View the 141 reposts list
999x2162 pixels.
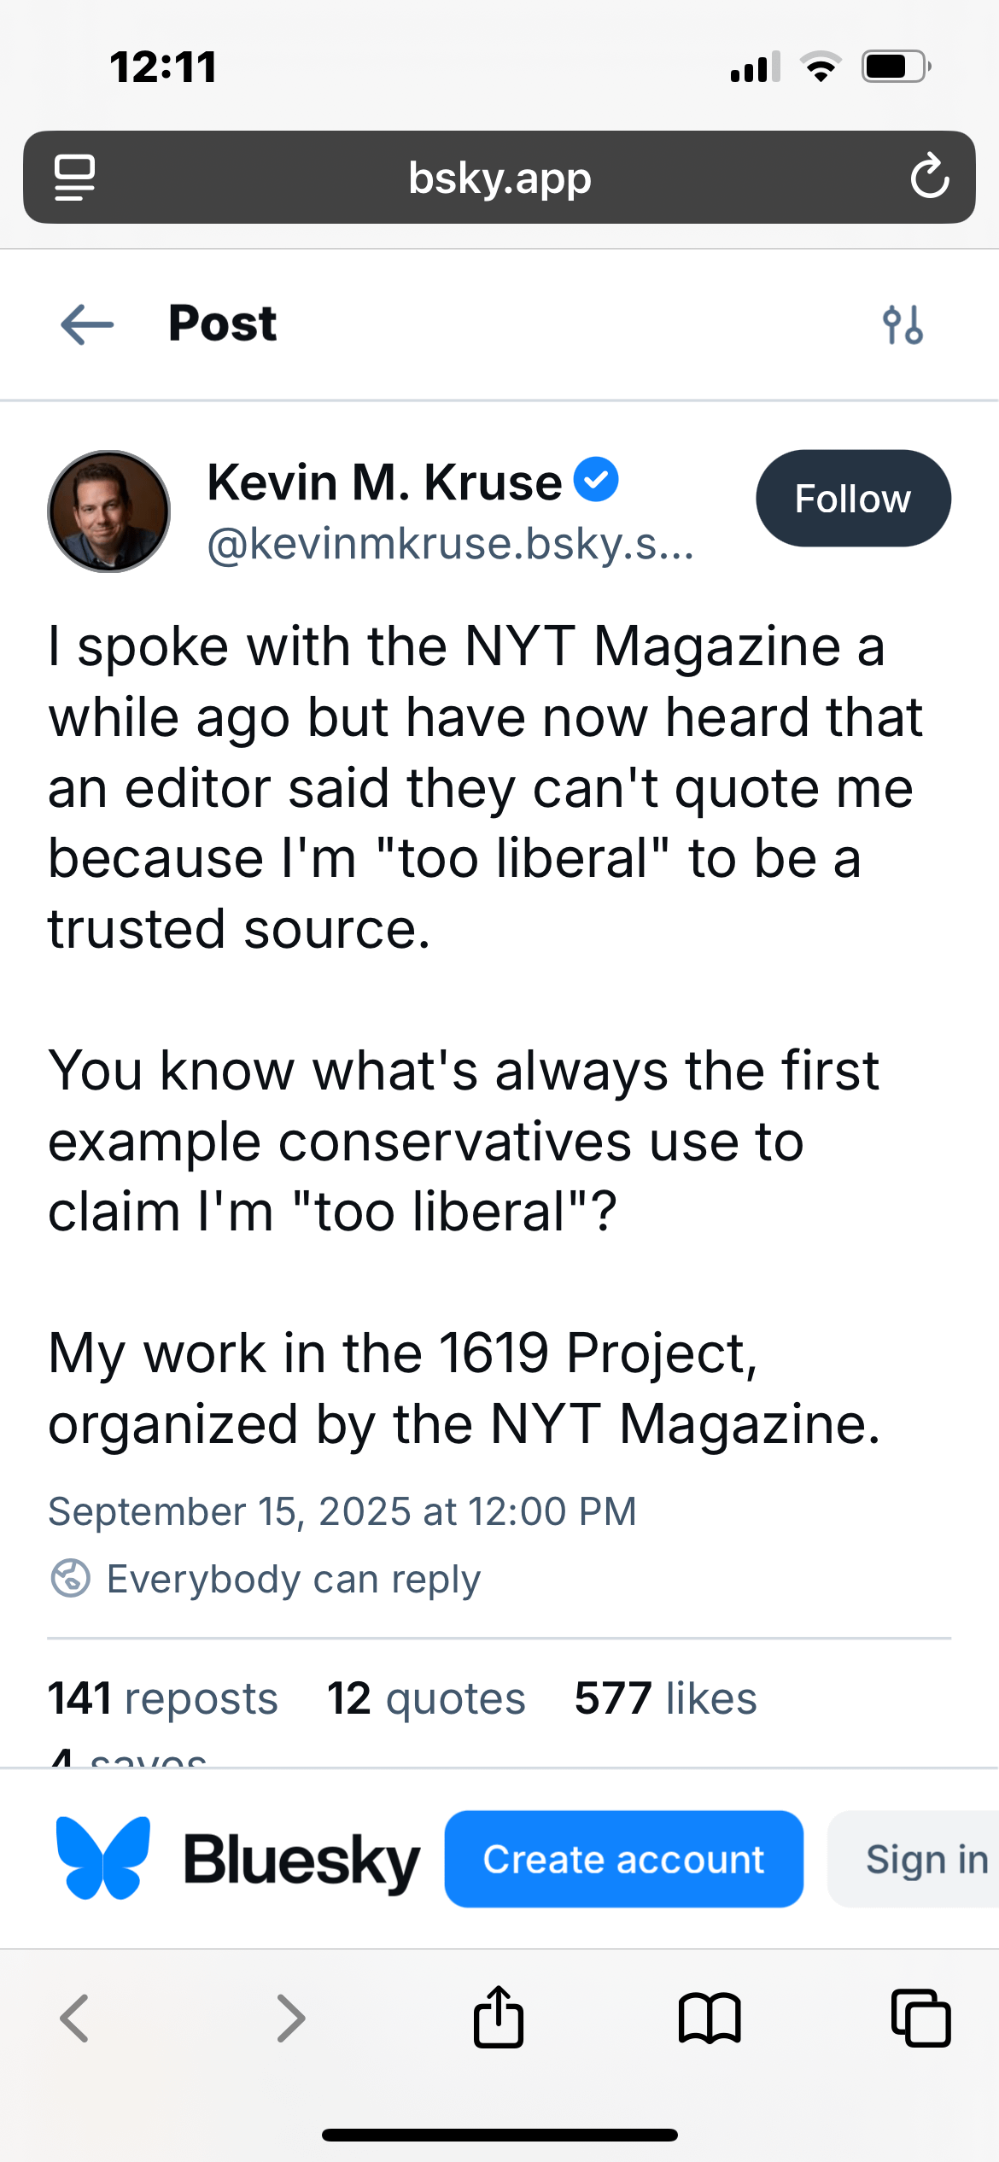click(x=163, y=1697)
